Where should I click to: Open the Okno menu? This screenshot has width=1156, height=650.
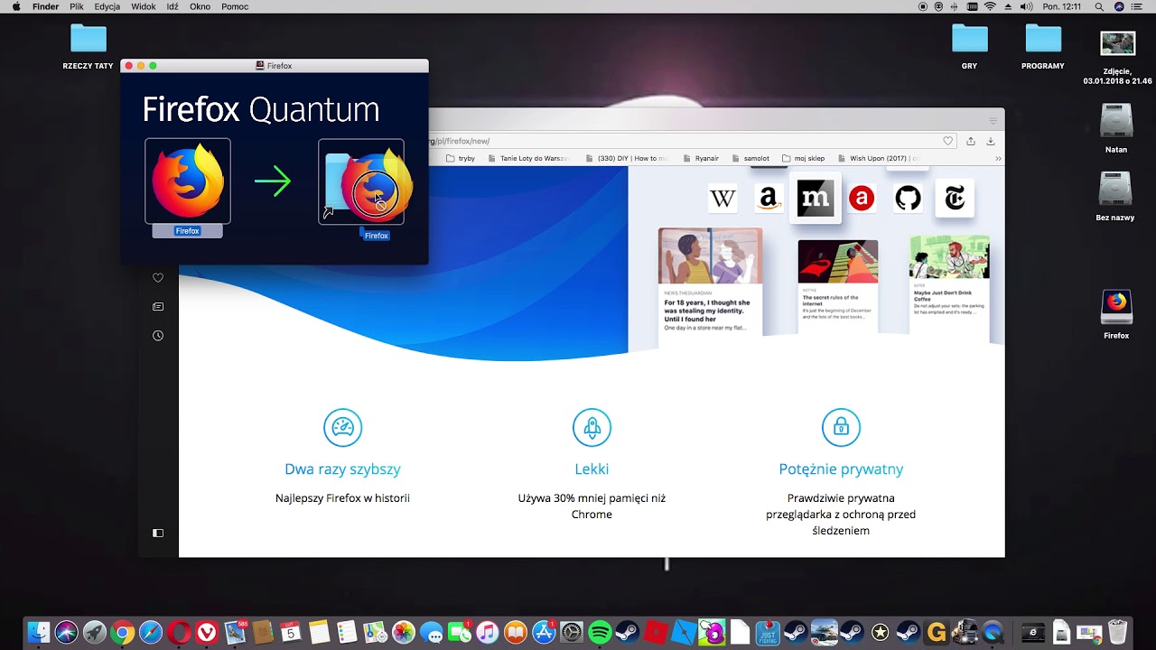200,6
